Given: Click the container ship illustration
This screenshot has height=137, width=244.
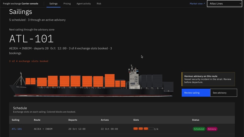Looking at the screenshot, I should click(x=91, y=81).
